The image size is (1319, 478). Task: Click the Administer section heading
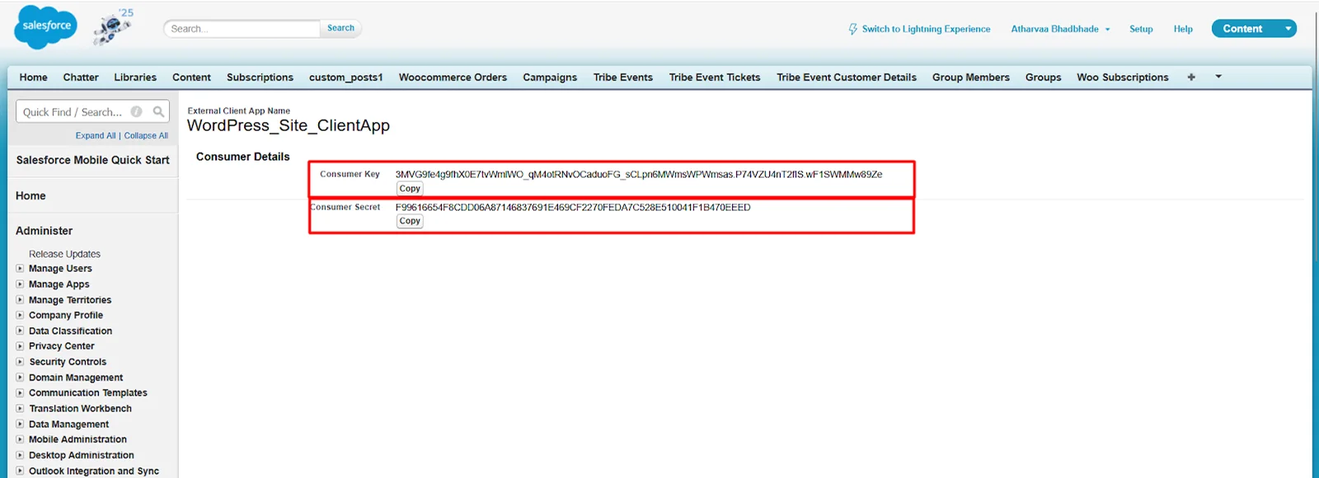coord(44,231)
